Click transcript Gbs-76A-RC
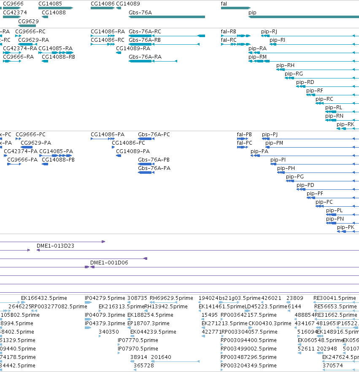The width and height of the screenshot is (359, 372). coord(145,32)
